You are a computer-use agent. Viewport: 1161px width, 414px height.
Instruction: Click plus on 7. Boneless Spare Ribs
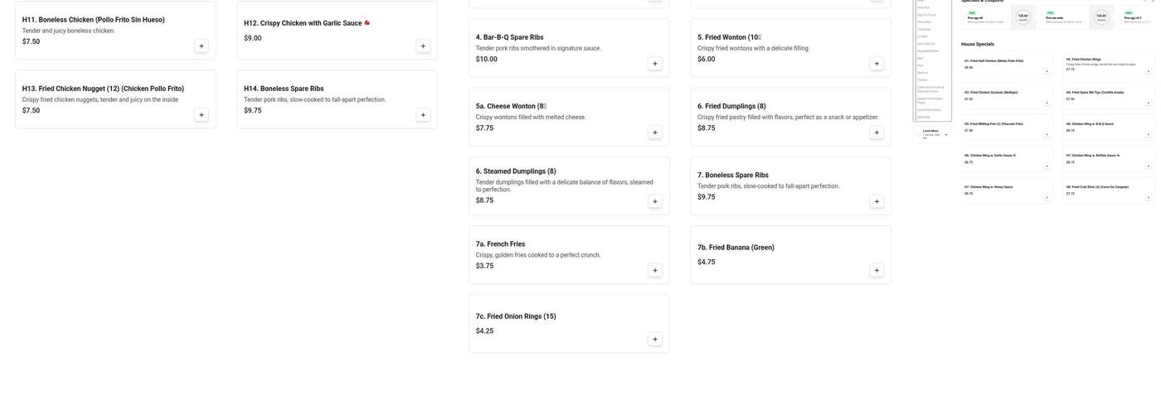[877, 201]
